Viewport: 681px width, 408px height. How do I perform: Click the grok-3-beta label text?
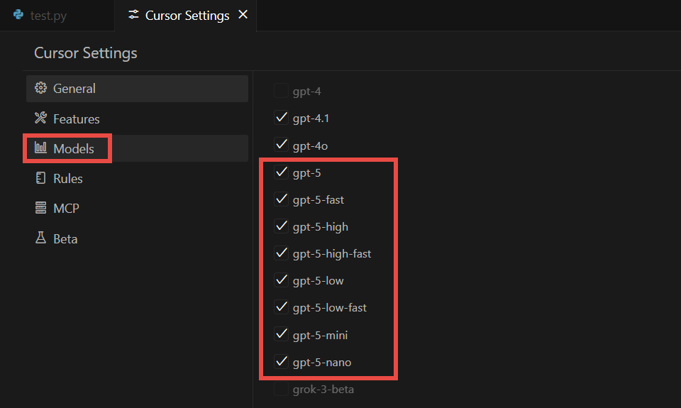coord(323,390)
